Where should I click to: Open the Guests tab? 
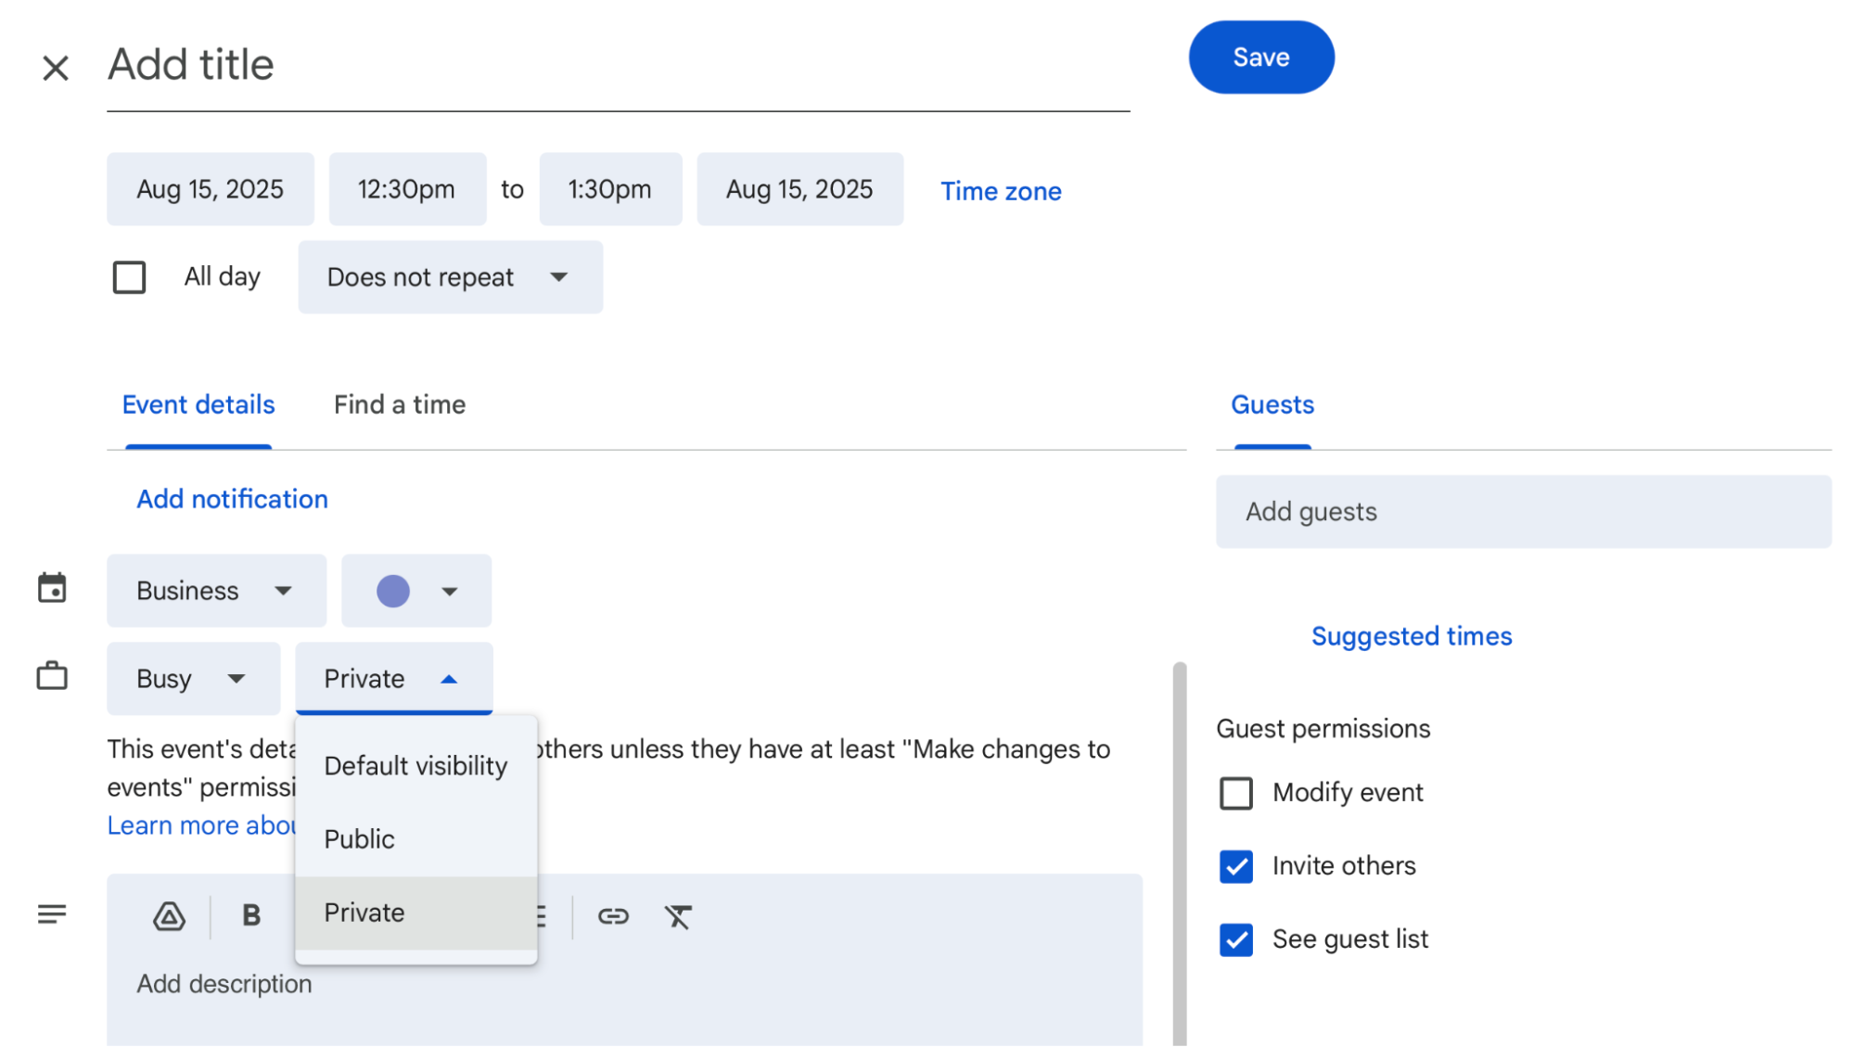(1272, 405)
